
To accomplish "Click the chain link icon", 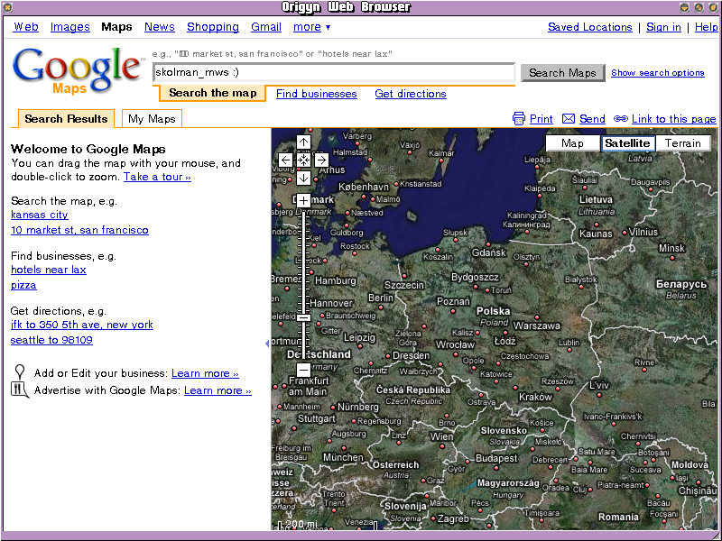I will coord(621,119).
